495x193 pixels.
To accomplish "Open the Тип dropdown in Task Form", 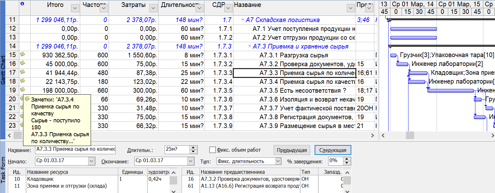I will point(278,161).
